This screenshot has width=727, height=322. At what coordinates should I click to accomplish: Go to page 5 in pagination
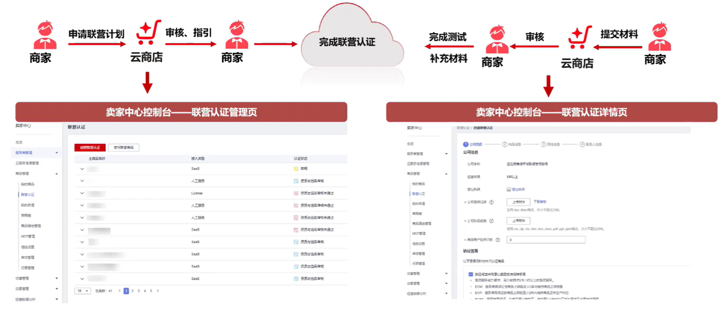(x=151, y=291)
